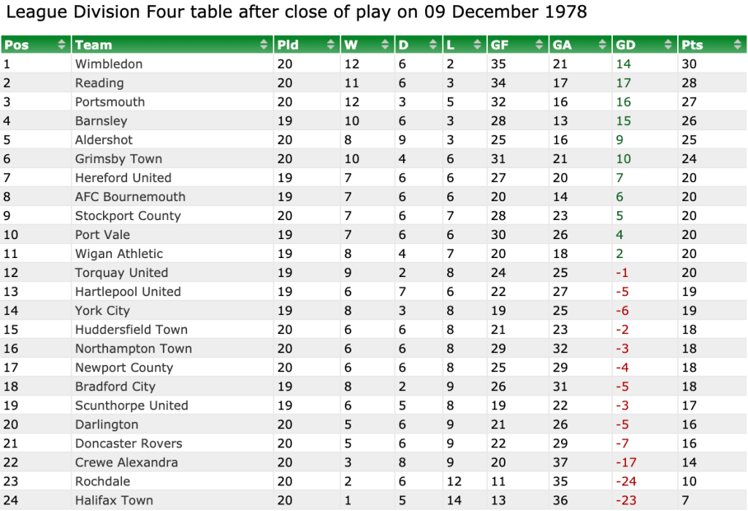Click the Portsmouth team name
Viewport: 748px width, 511px height.
110,102
